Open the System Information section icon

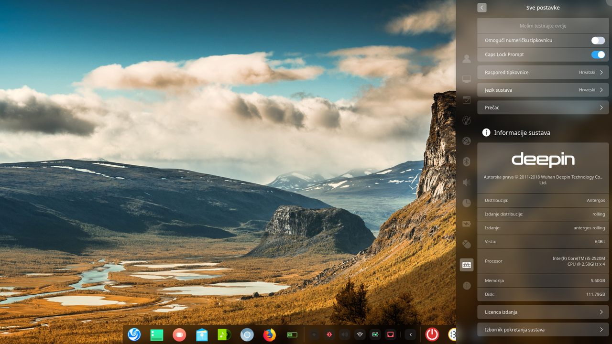pos(466,285)
